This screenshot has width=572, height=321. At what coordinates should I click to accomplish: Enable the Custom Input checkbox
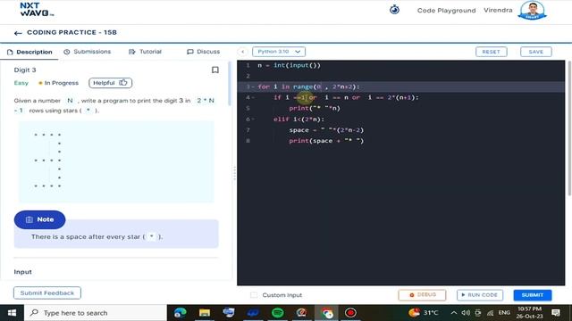coord(254,295)
